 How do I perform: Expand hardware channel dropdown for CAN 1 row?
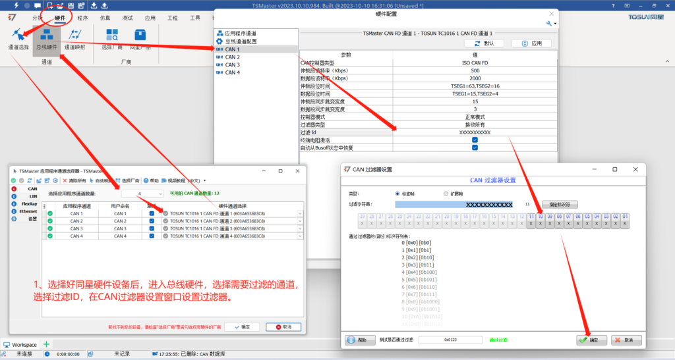tap(300, 213)
